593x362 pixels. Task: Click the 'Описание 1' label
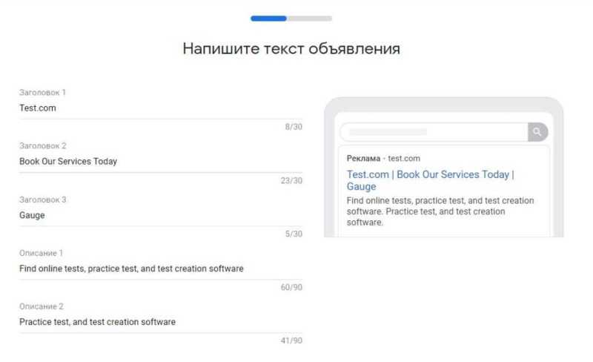pos(41,253)
